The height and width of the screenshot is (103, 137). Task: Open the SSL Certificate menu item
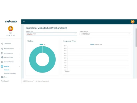coord(8,57)
